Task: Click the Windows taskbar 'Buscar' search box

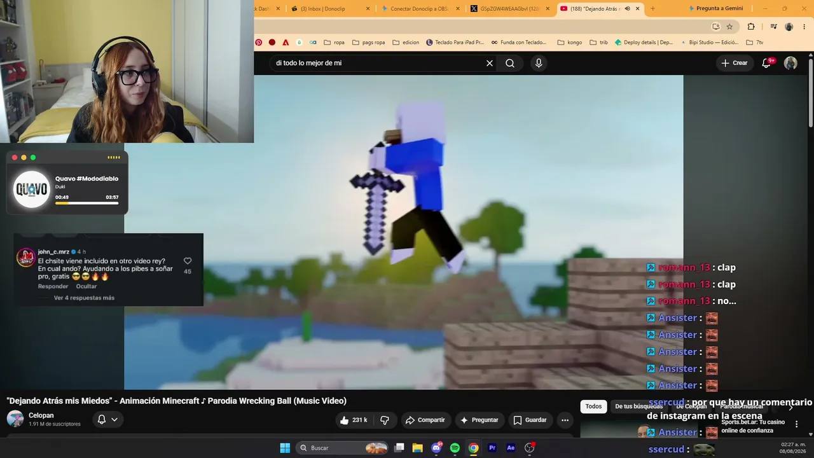Action: (343, 448)
